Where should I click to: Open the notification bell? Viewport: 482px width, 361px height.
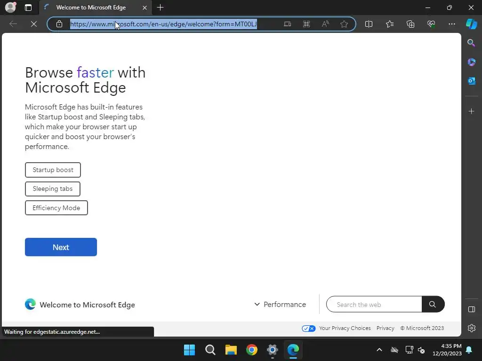pyautogui.click(x=469, y=350)
